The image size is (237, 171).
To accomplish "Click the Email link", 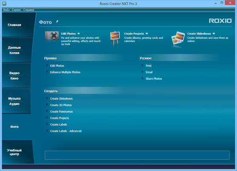I will (x=149, y=72).
